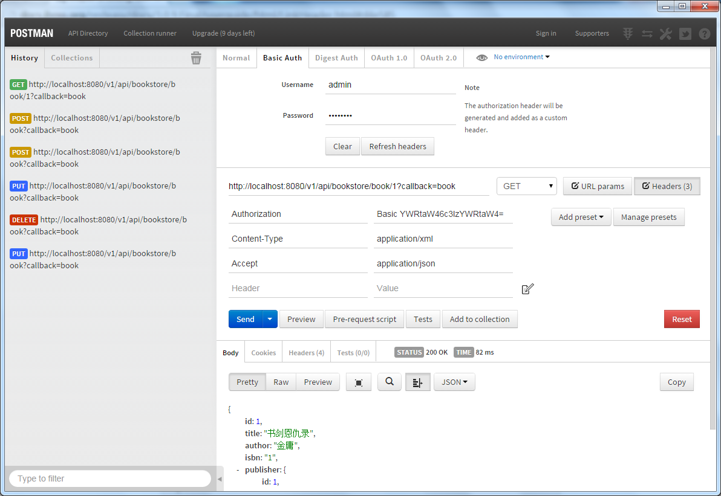Image resolution: width=721 pixels, height=496 pixels.
Task: Collapse the sidebar with the small arrow
Action: (220, 479)
